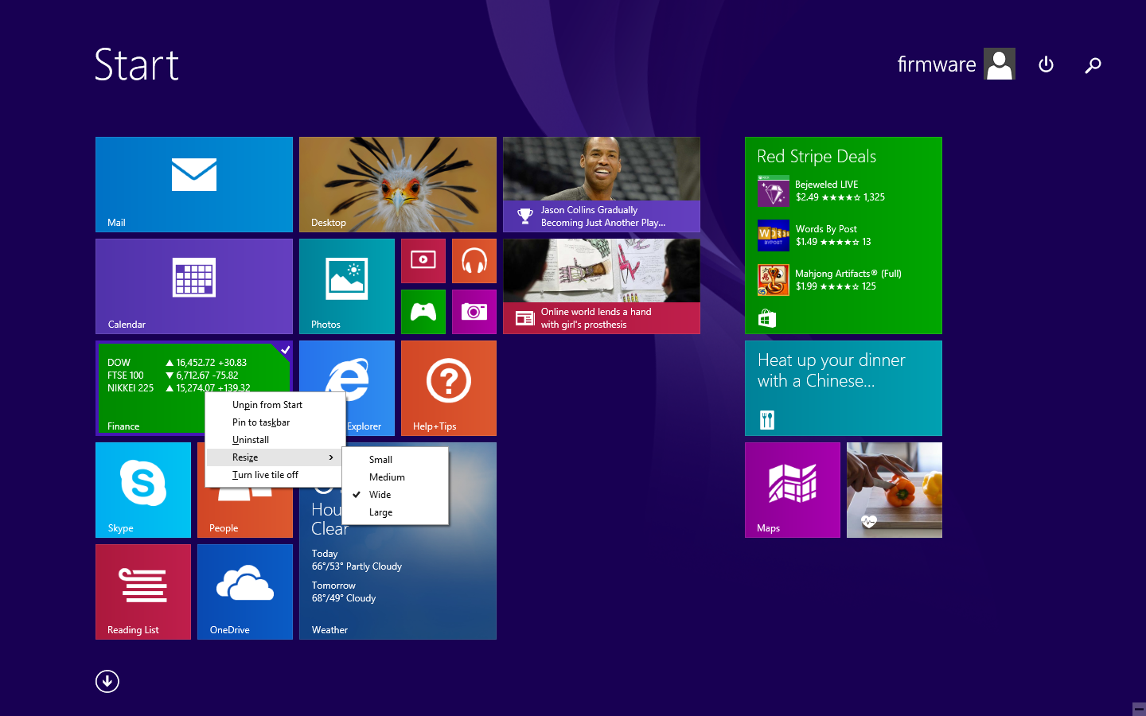
Task: Open the Calendar tile
Action: tap(194, 286)
